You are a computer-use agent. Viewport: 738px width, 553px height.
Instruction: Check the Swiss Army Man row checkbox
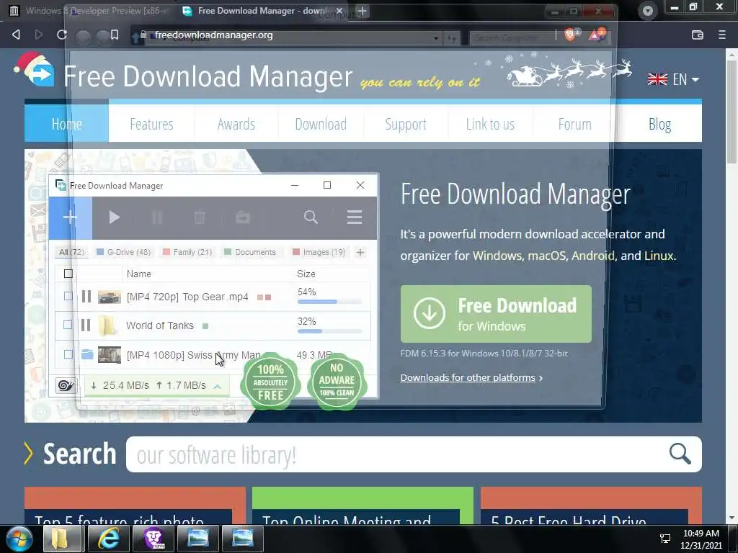(68, 354)
